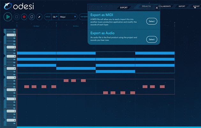
Task: Open the Collaborate menu
Action: pos(165,6)
